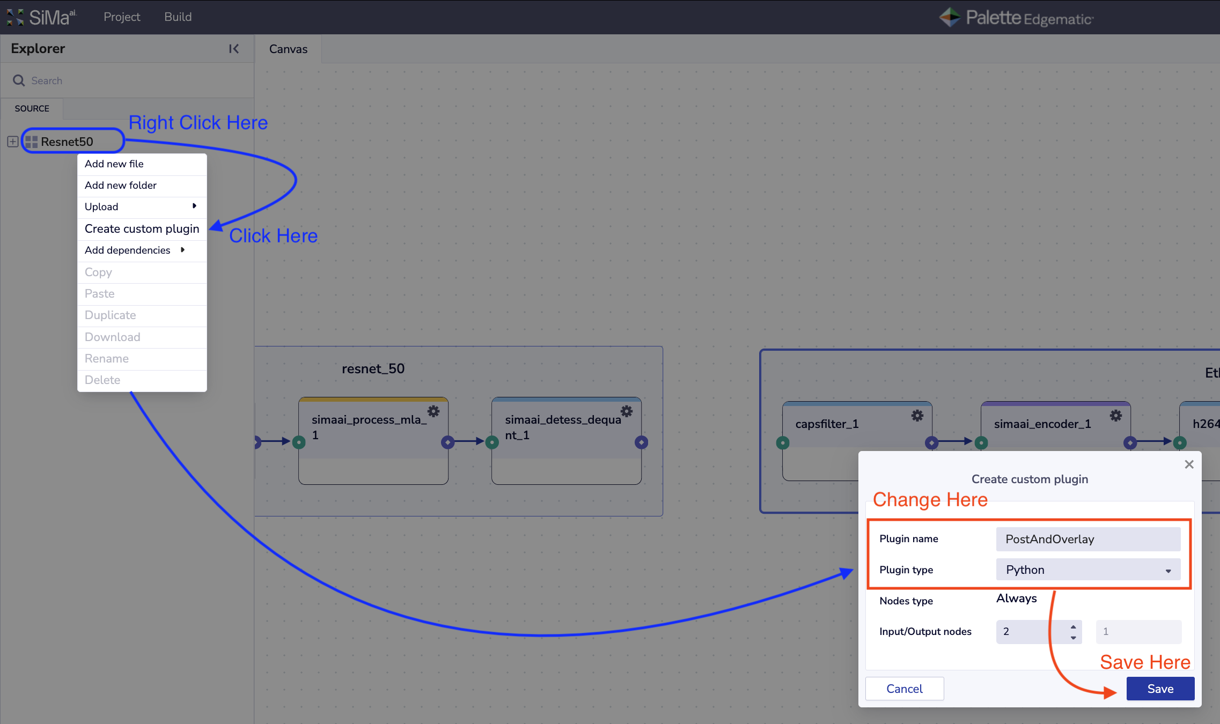Image resolution: width=1220 pixels, height=724 pixels.
Task: Click gear icon on capsfilter_1 node
Action: click(x=917, y=416)
